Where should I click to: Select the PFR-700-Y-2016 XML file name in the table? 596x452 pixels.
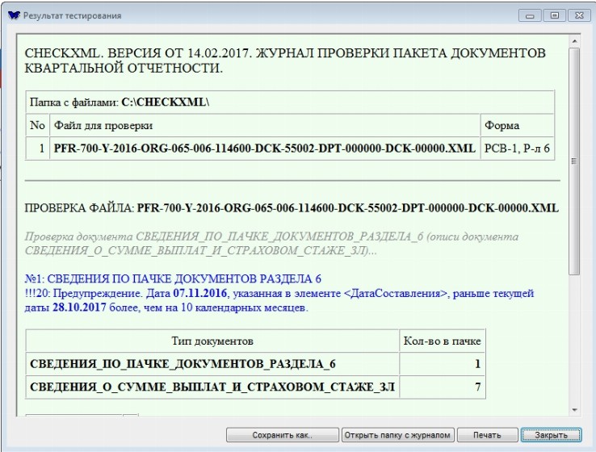coord(264,149)
